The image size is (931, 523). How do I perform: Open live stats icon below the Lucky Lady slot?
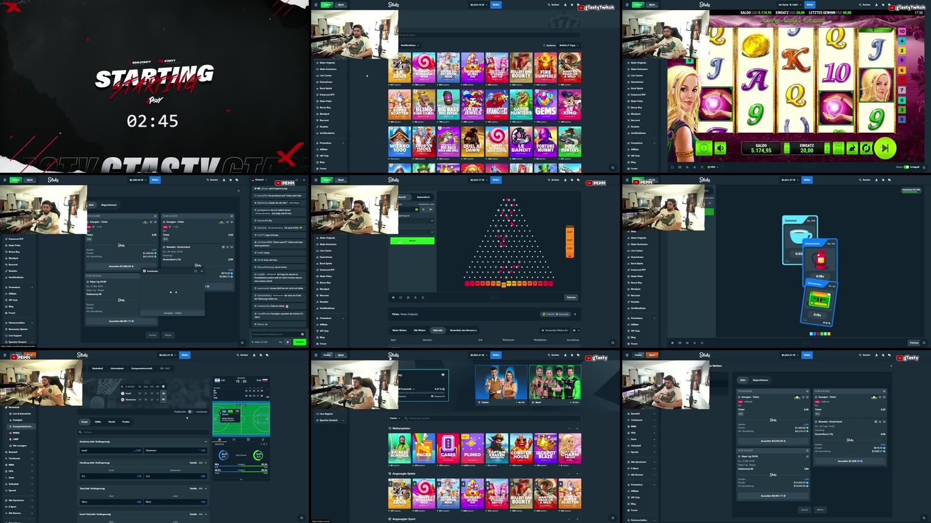[687, 167]
